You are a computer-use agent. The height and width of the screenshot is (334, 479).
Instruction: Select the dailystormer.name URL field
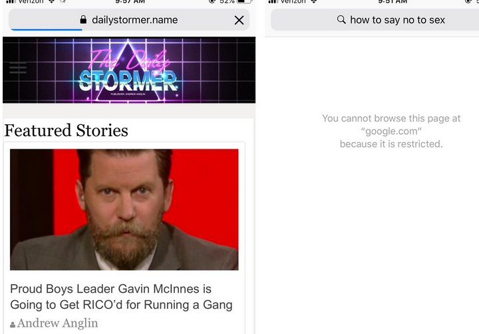(129, 20)
